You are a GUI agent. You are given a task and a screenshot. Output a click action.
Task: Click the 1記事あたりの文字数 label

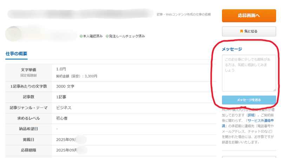click(28, 86)
